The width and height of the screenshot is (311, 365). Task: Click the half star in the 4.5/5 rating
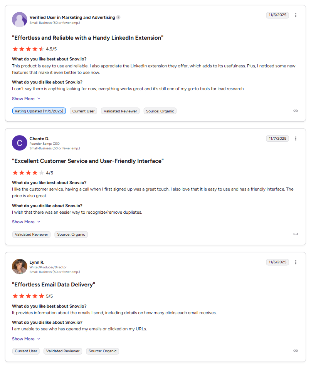click(41, 49)
